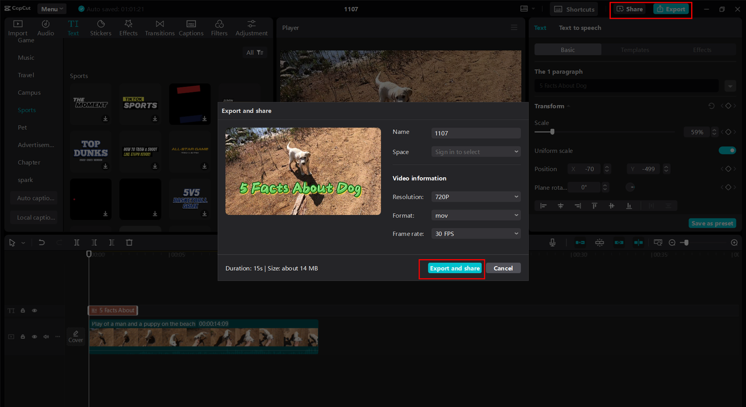Align text to the top edge
The width and height of the screenshot is (746, 407).
pyautogui.click(x=594, y=206)
